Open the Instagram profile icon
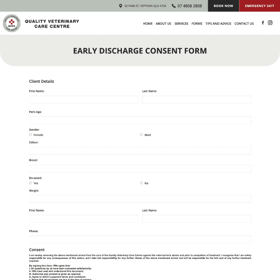 tap(270, 23)
